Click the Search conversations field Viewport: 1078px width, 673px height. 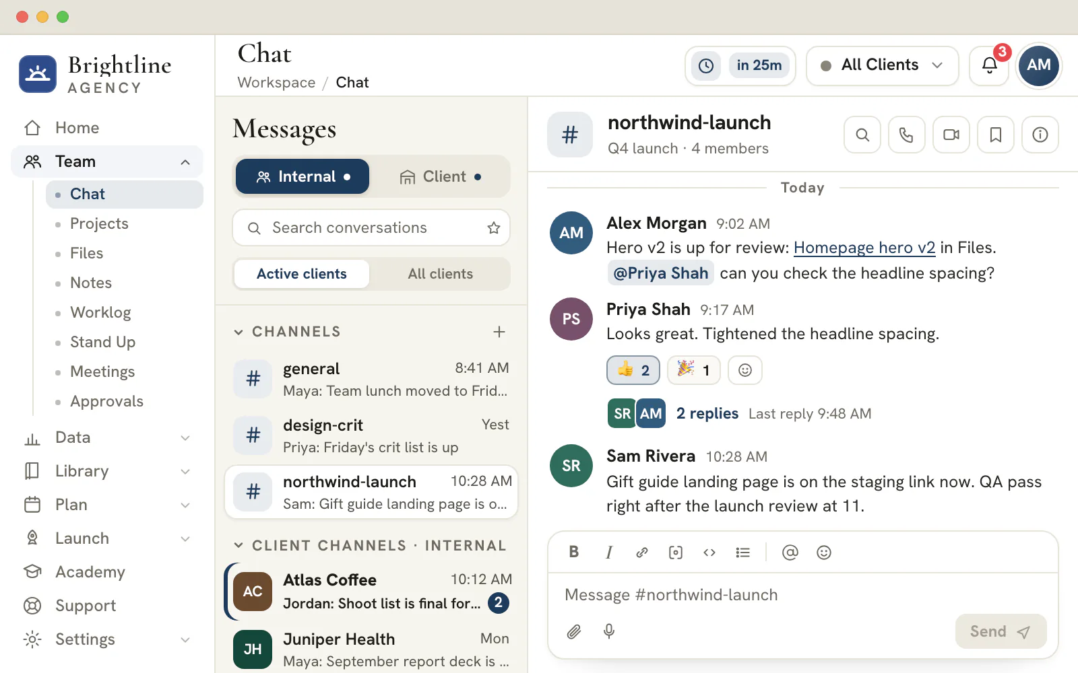pos(371,228)
